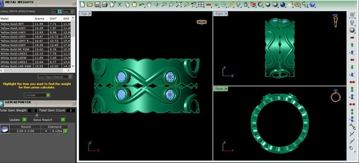Image resolution: width=359 pixels, height=163 pixels.
Task: Select the Zoom dynamic magnifier tool
Action: tap(164, 4)
